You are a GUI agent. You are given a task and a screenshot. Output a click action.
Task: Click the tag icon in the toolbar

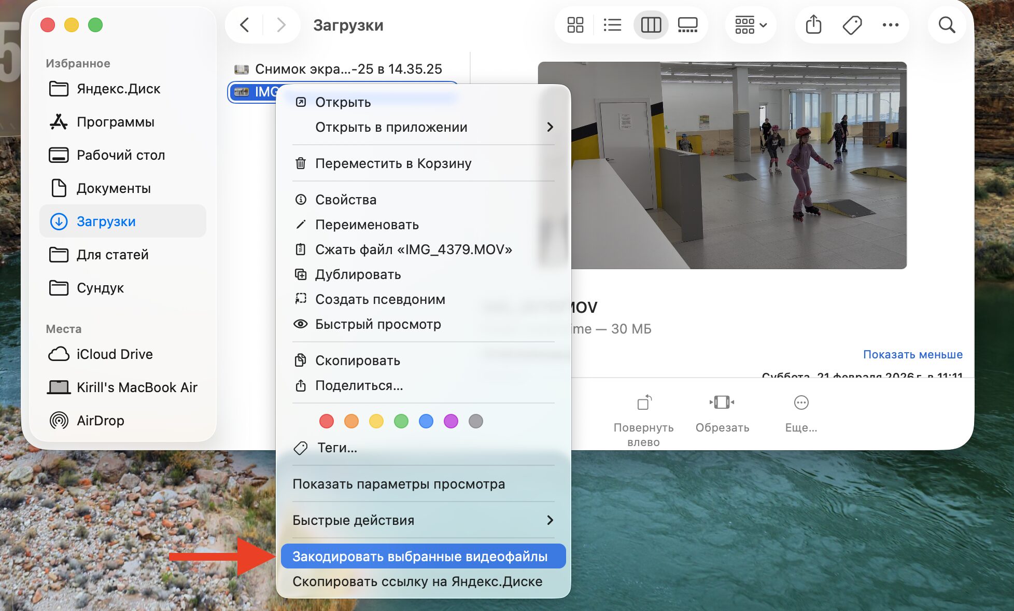point(852,24)
